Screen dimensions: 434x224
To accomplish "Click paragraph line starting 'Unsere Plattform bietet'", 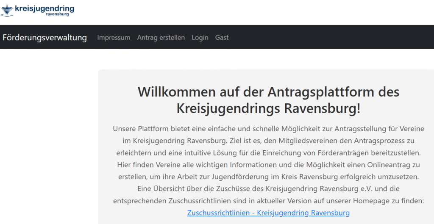I will (268, 129).
